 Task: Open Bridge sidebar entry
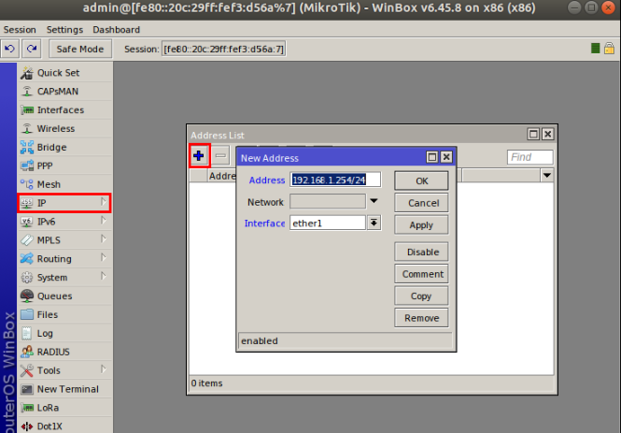65,148
